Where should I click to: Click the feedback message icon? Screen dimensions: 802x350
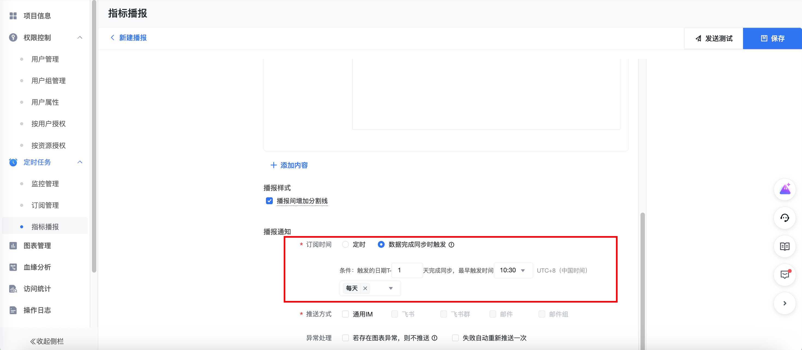785,275
